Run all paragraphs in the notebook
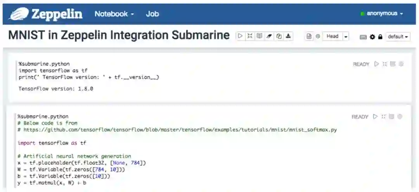This screenshot has height=192, width=419. [241, 36]
